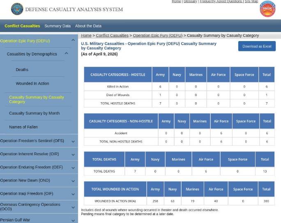Viewport: 281px width, 223px height.
Task: Open the Home link in the top utility bar
Action: coord(176,1)
